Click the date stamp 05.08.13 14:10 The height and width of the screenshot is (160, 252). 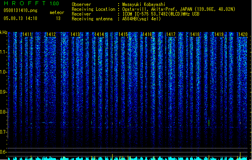point(20,18)
